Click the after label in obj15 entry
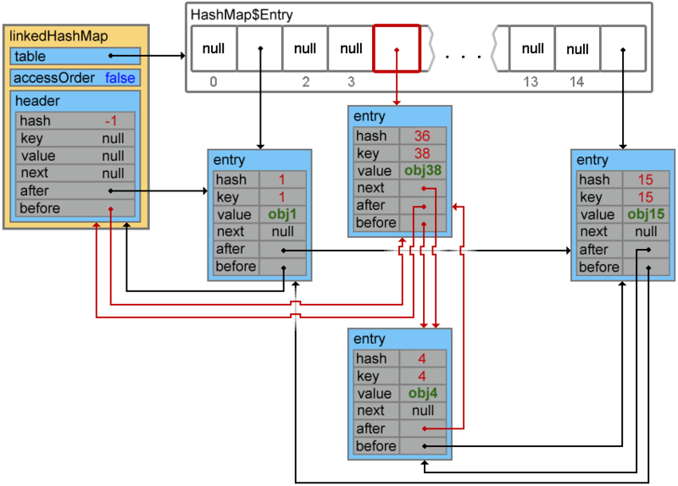 (x=594, y=249)
